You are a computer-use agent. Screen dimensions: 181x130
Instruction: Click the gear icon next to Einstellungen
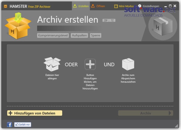(140, 6)
